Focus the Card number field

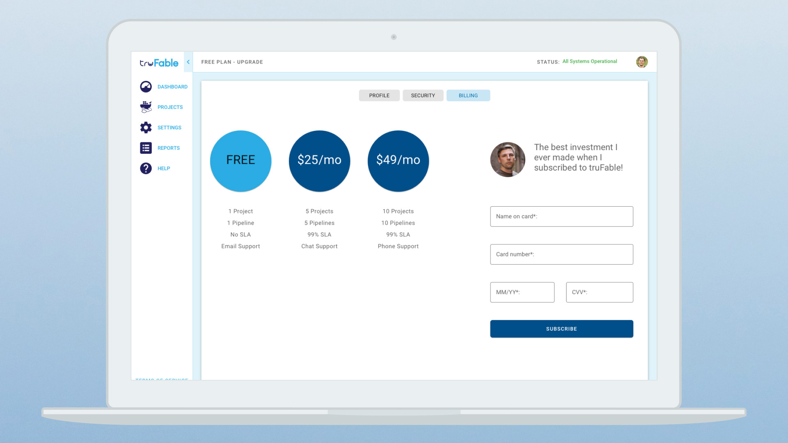[x=561, y=254]
